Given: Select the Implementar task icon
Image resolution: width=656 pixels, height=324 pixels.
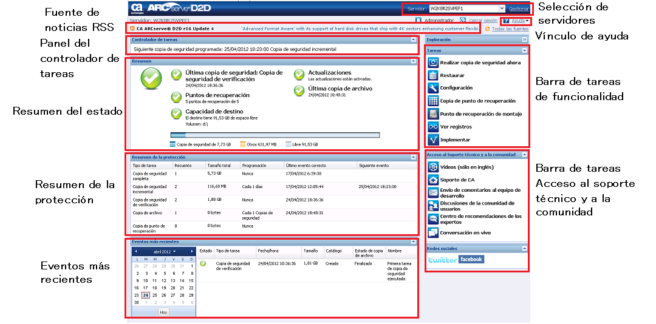Looking at the screenshot, I should (x=432, y=140).
